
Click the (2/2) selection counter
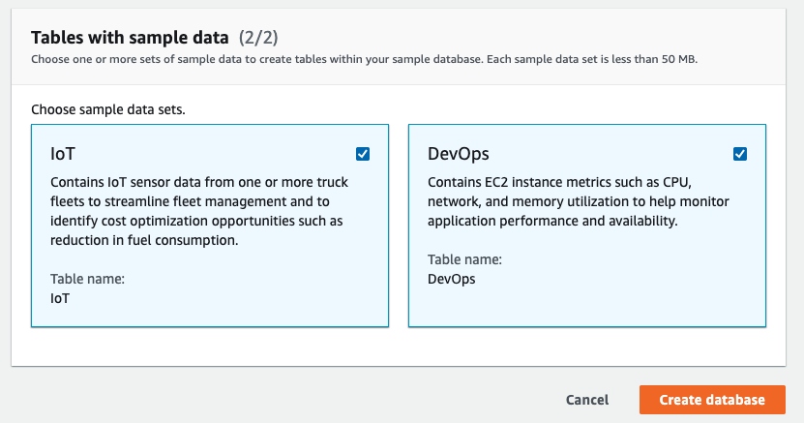pos(258,38)
